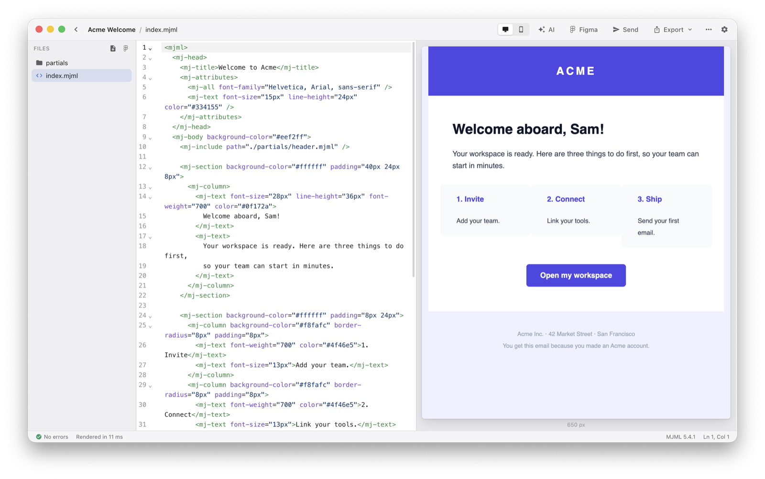
Task: Open the partials folder
Action: click(82, 63)
